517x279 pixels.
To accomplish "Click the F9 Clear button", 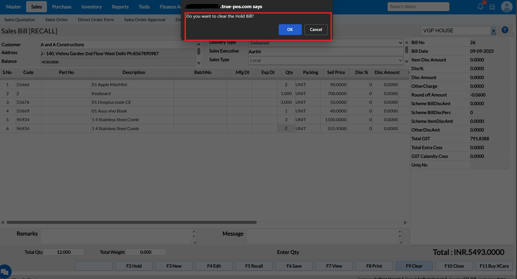I will tap(414, 266).
